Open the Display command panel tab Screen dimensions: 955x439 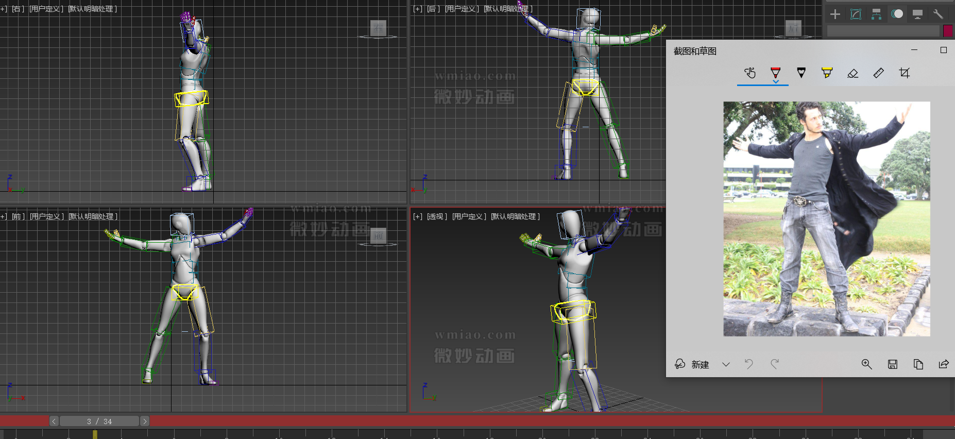(x=917, y=14)
